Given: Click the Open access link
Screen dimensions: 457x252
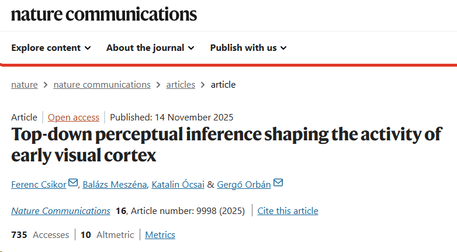Looking at the screenshot, I should click(74, 118).
